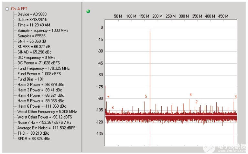
Task: Select the Ch. A FFT root item
Action: pos(19,9)
